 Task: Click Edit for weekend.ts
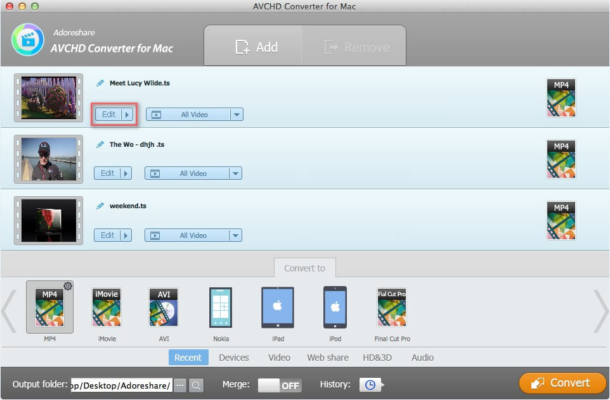point(107,235)
